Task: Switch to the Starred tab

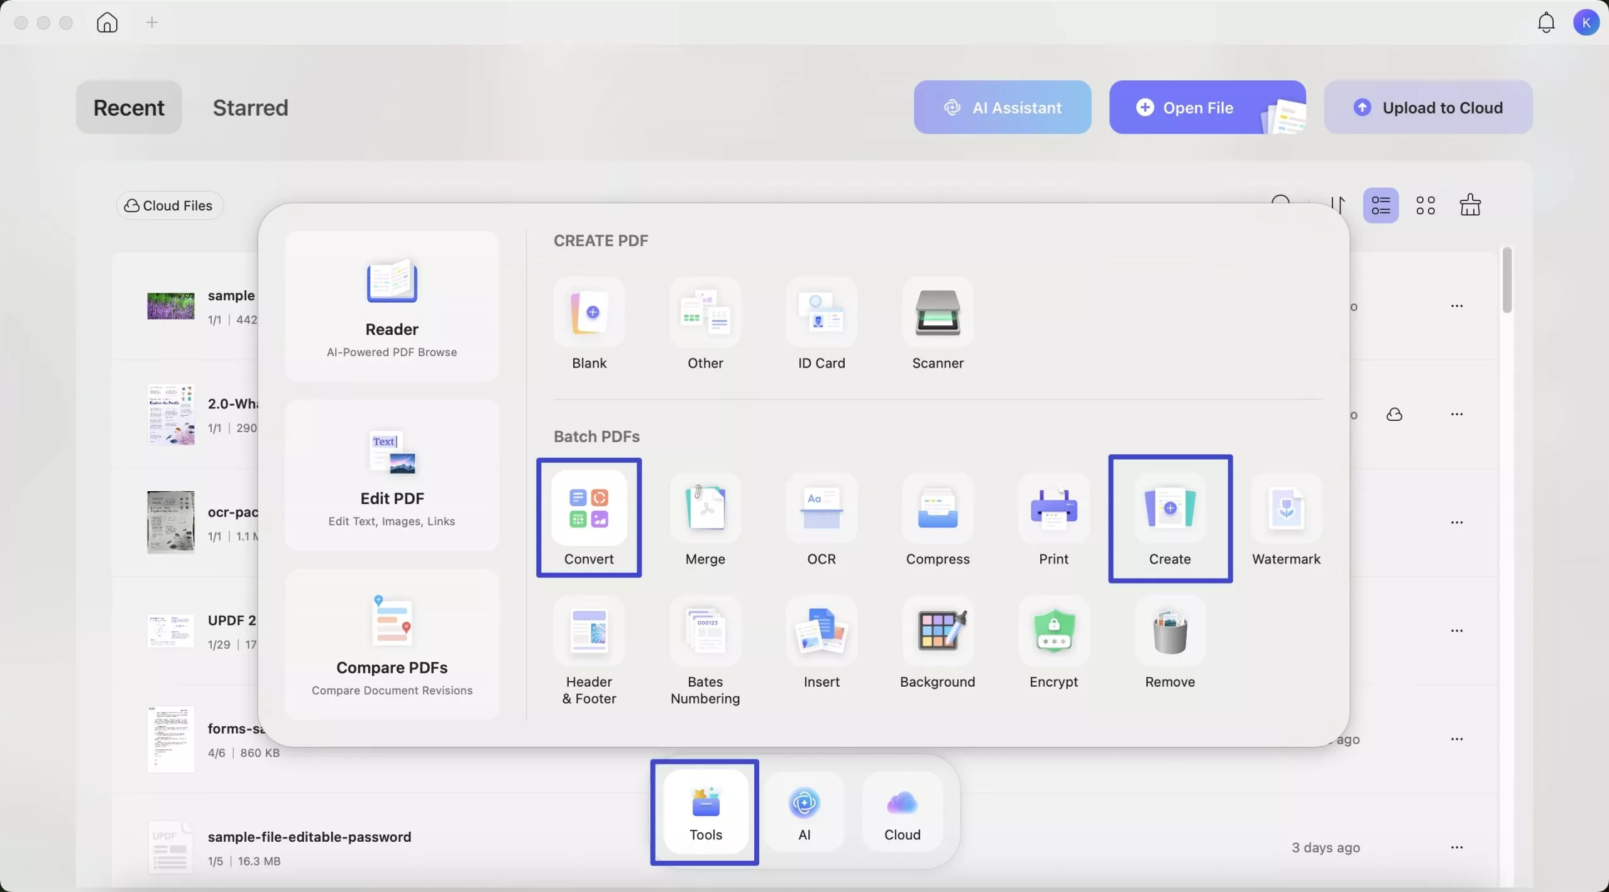Action: 250,107
